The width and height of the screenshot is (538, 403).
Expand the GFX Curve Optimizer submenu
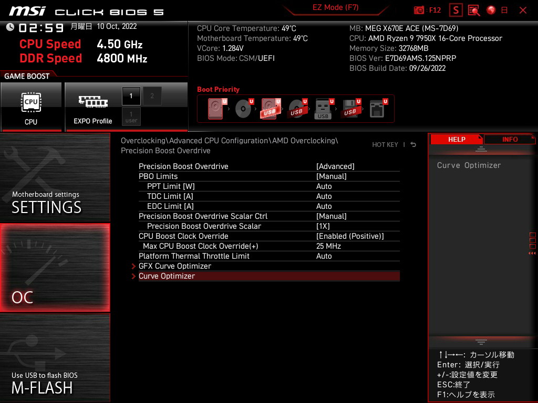269,266
